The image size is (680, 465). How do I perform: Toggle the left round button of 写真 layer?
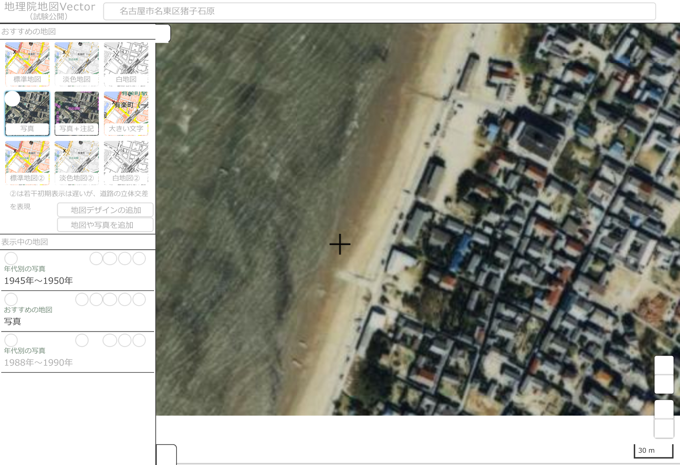(x=11, y=299)
